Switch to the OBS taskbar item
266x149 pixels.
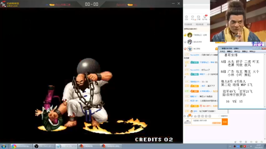pyautogui.click(x=44, y=146)
